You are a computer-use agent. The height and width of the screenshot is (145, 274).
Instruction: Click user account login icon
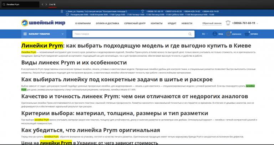215,34
